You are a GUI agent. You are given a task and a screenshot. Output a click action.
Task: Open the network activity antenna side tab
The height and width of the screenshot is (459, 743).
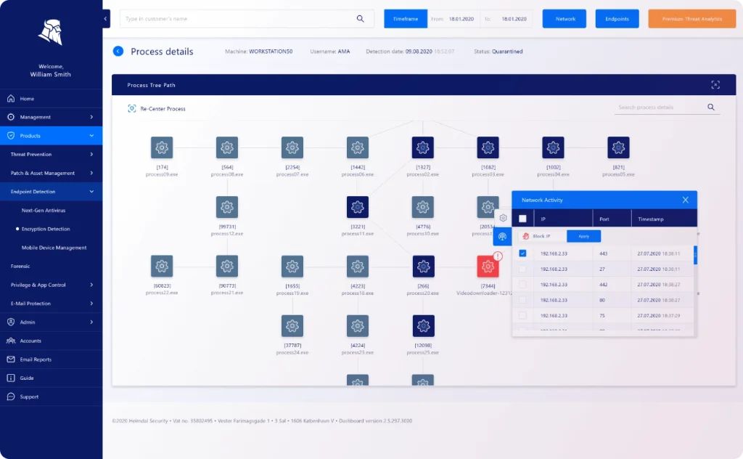[x=502, y=236]
